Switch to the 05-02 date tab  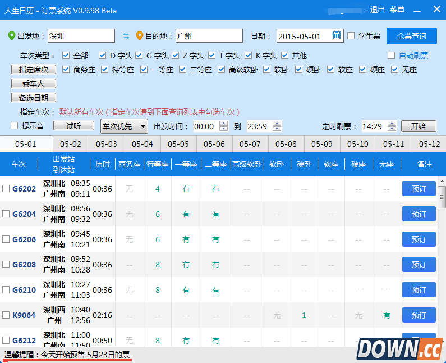[x=71, y=144]
